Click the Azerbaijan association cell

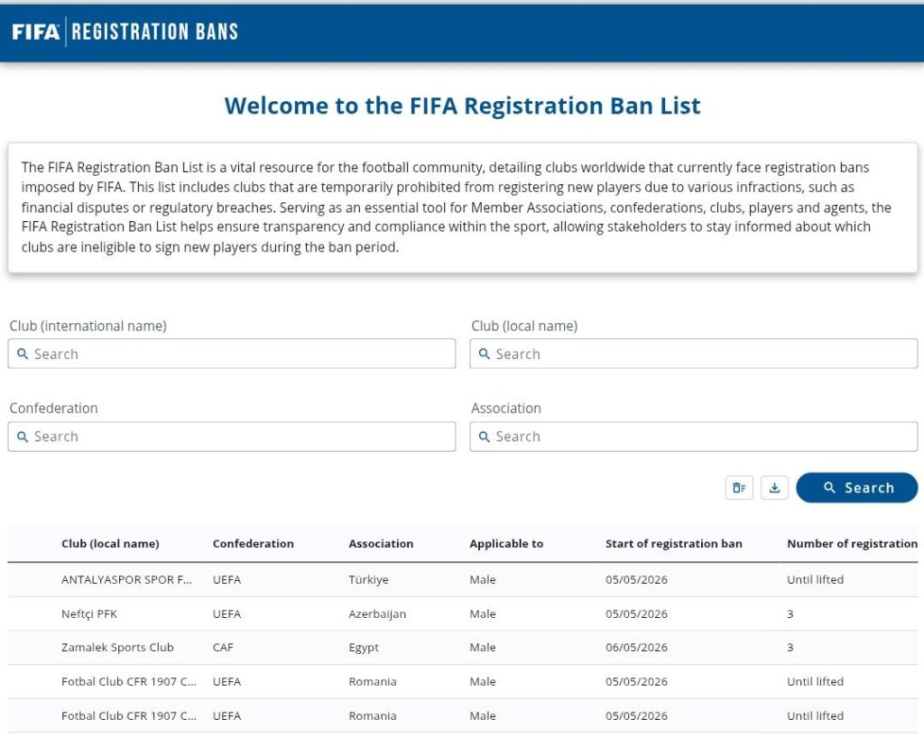pyautogui.click(x=377, y=614)
